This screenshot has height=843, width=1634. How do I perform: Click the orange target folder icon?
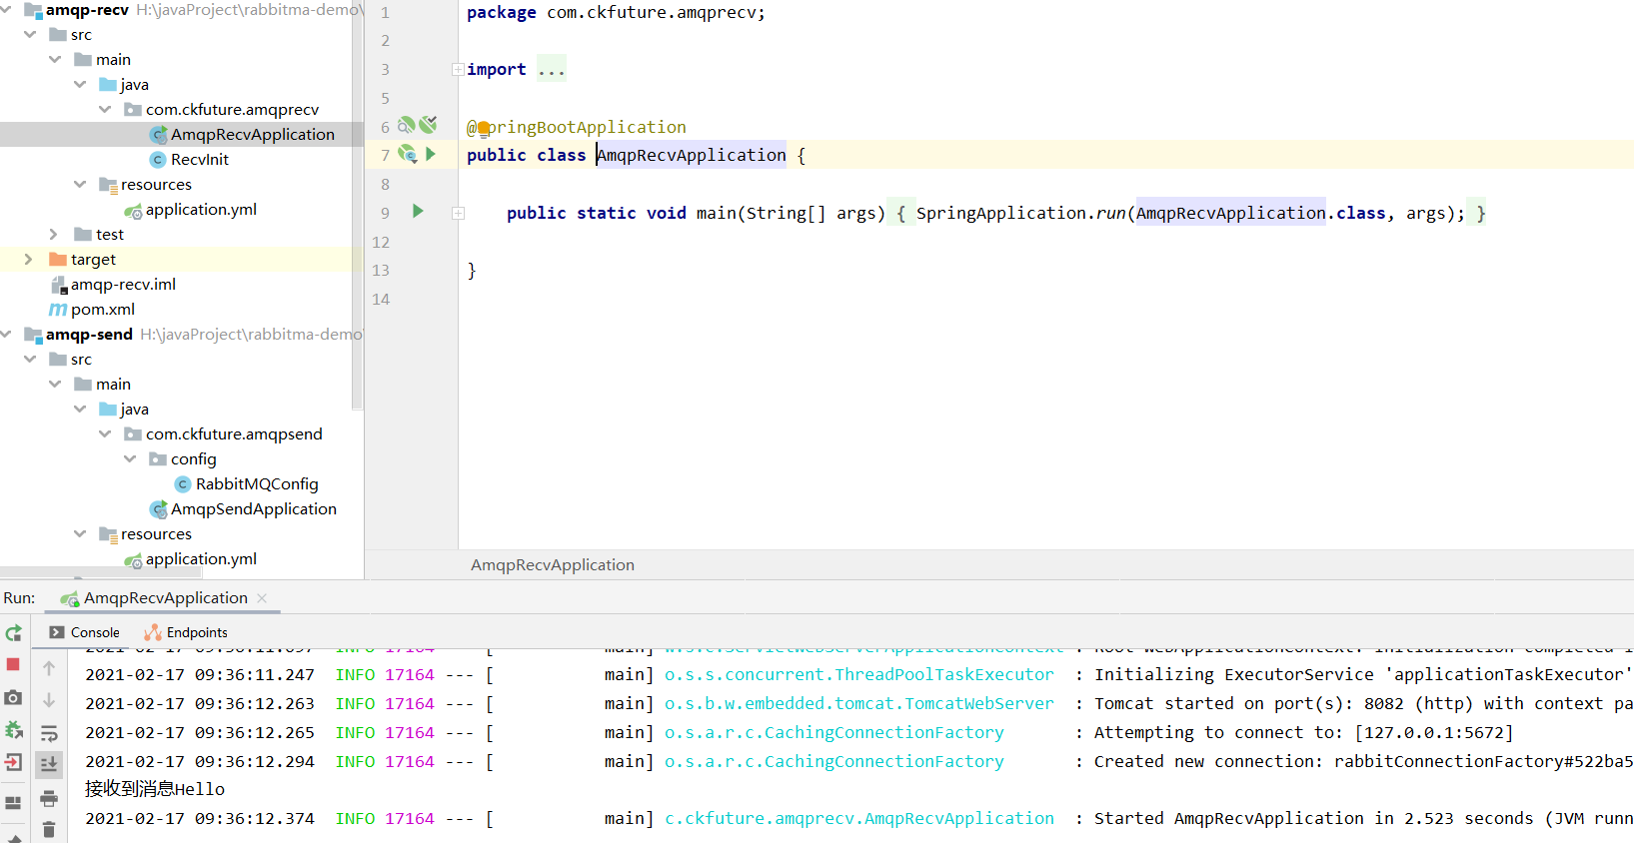(58, 260)
